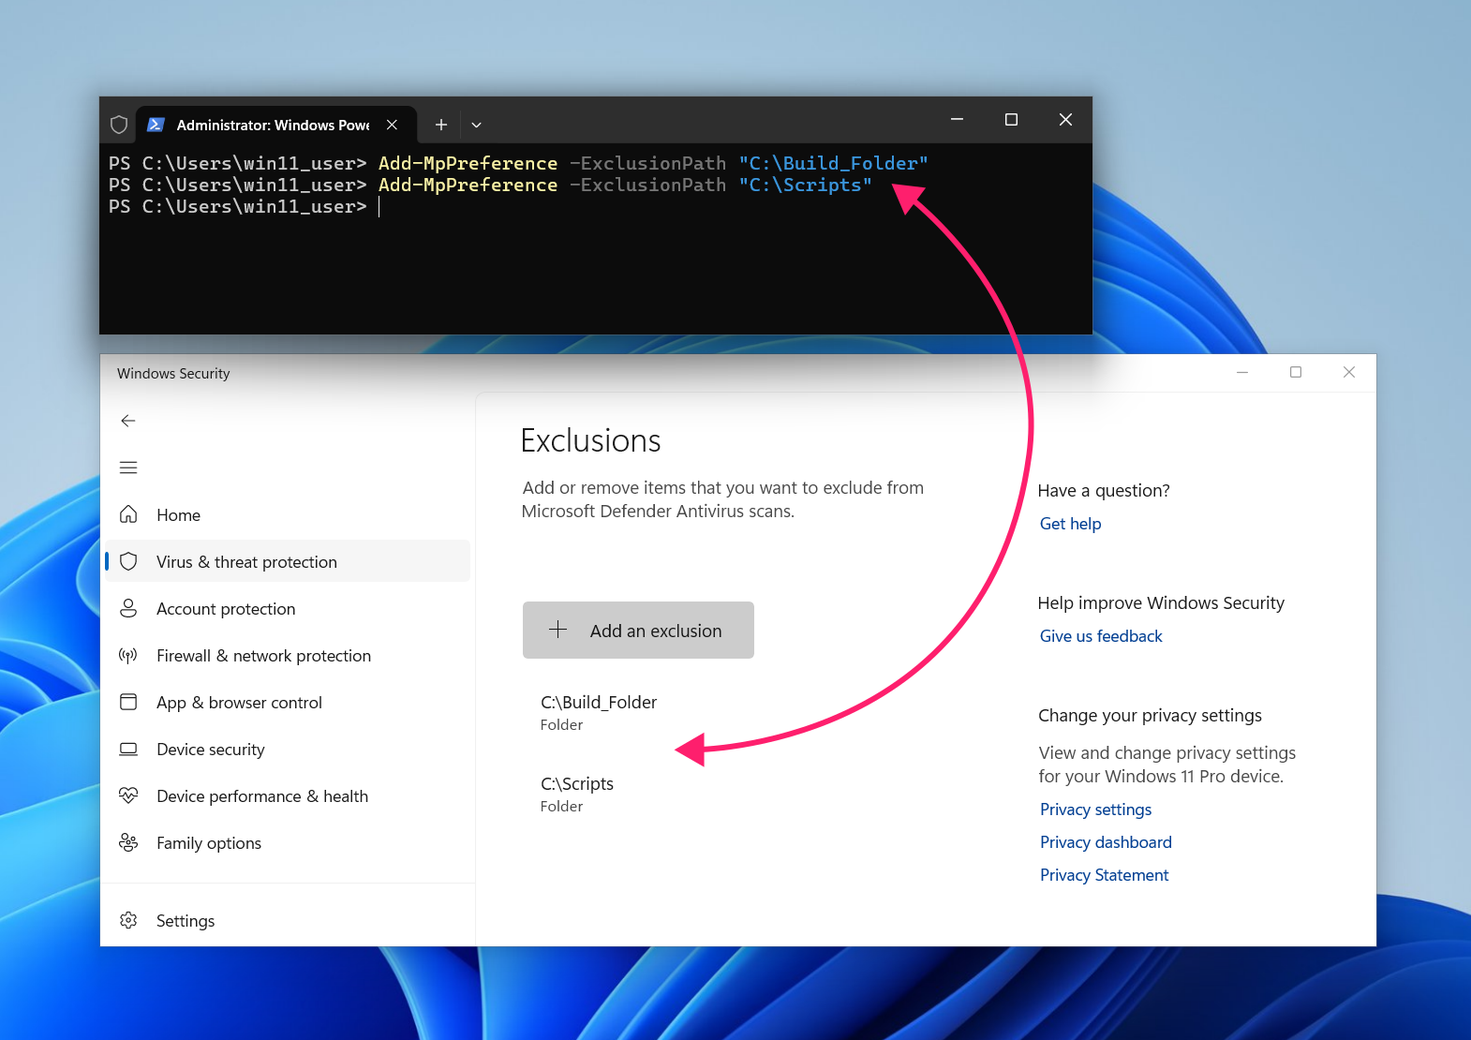Close the Windows Security window
The height and width of the screenshot is (1040, 1471).
1349,372
